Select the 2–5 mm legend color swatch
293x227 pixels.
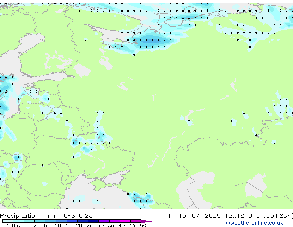click(40, 221)
